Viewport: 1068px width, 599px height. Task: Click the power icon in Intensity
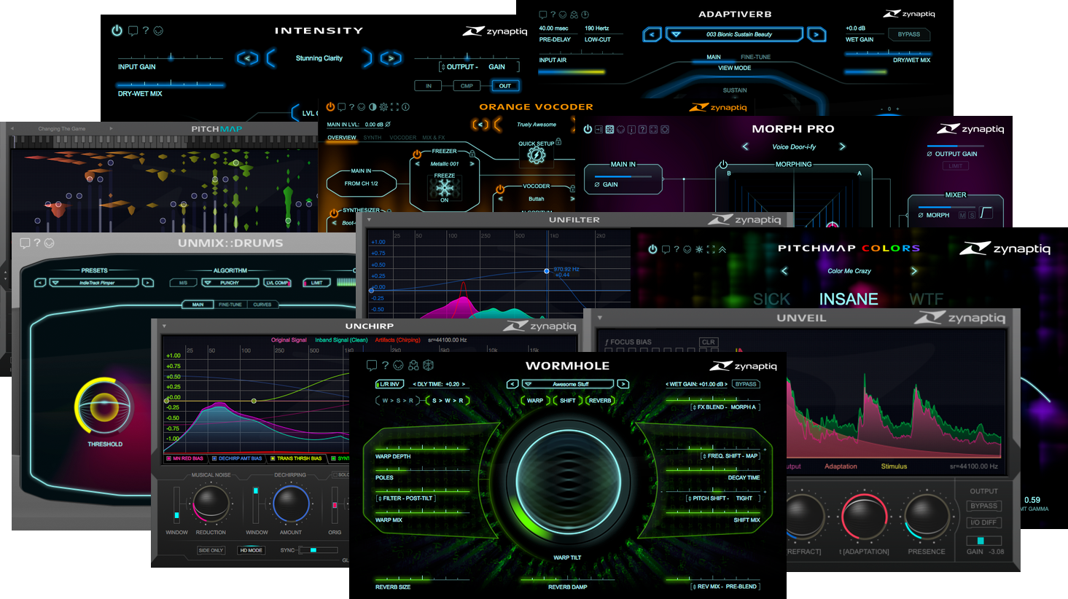[x=117, y=31]
